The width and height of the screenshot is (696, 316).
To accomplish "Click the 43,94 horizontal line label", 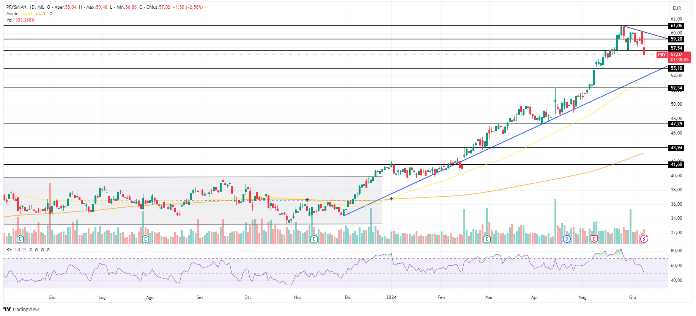I will click(x=676, y=148).
